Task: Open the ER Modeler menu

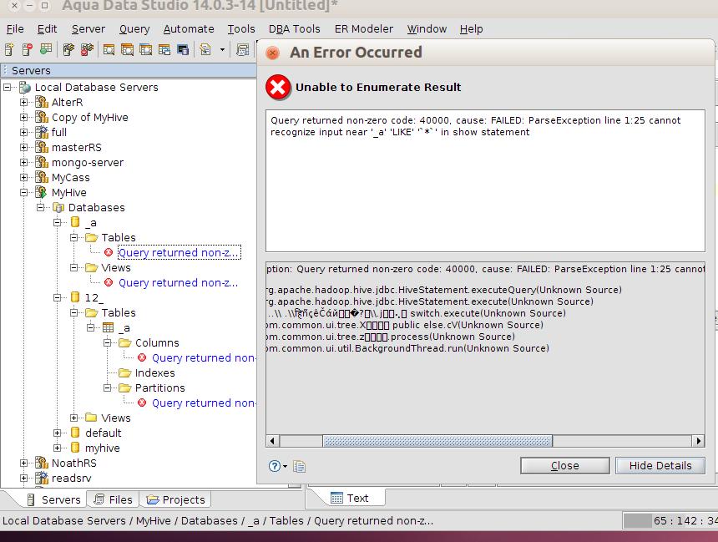Action: pyautogui.click(x=363, y=29)
